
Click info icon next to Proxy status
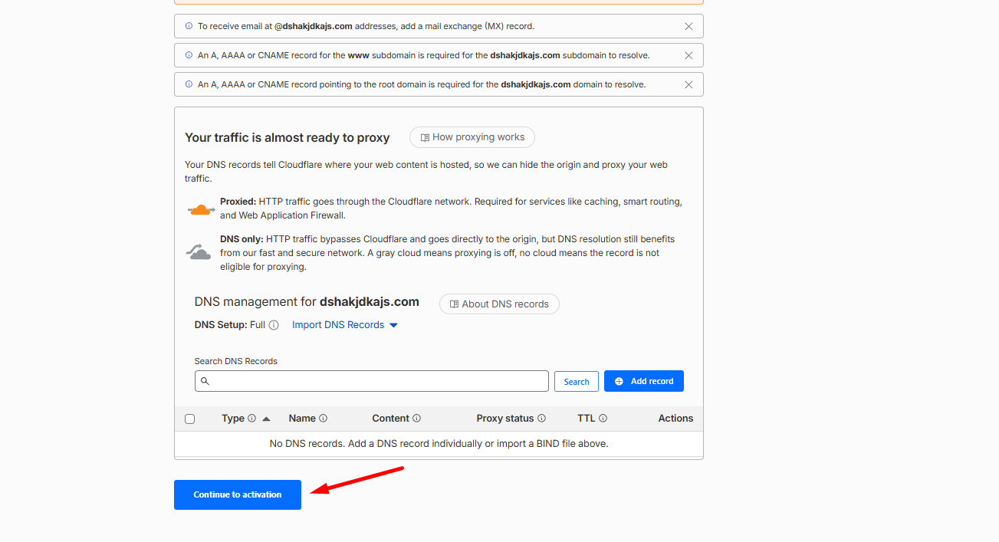[x=541, y=419]
